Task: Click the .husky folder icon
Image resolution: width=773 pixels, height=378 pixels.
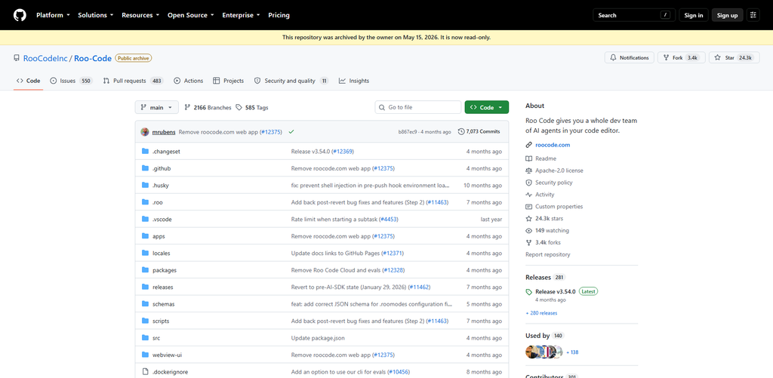Action: coord(145,186)
